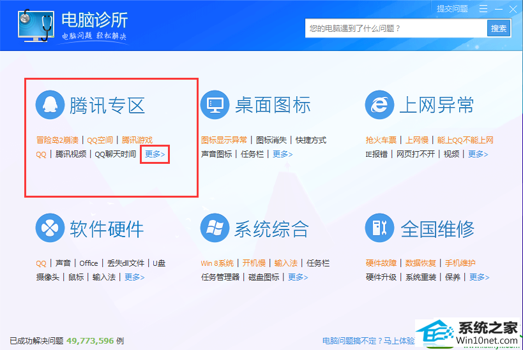Select the 腾讯游戏 link
Screen dimensions: 523x350
click(137, 140)
